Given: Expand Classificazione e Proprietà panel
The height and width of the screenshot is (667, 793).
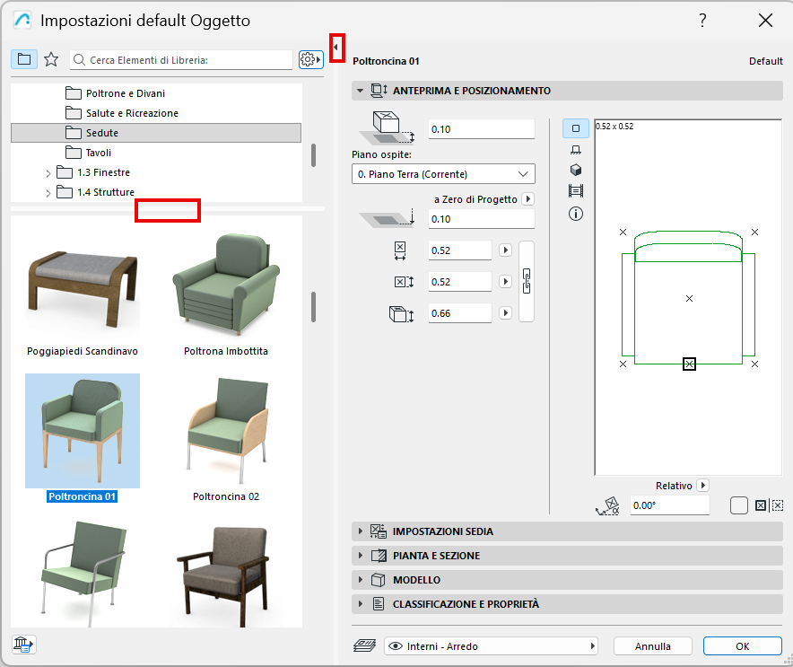Looking at the screenshot, I should (x=567, y=604).
